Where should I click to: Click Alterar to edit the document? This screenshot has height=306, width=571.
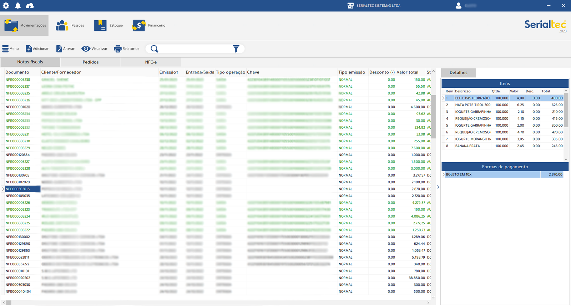point(65,49)
